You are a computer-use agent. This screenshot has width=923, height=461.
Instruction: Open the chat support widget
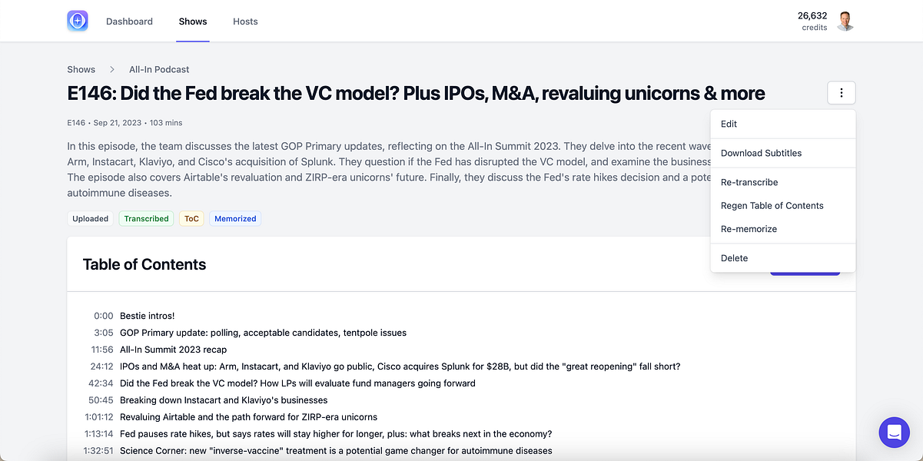893,433
